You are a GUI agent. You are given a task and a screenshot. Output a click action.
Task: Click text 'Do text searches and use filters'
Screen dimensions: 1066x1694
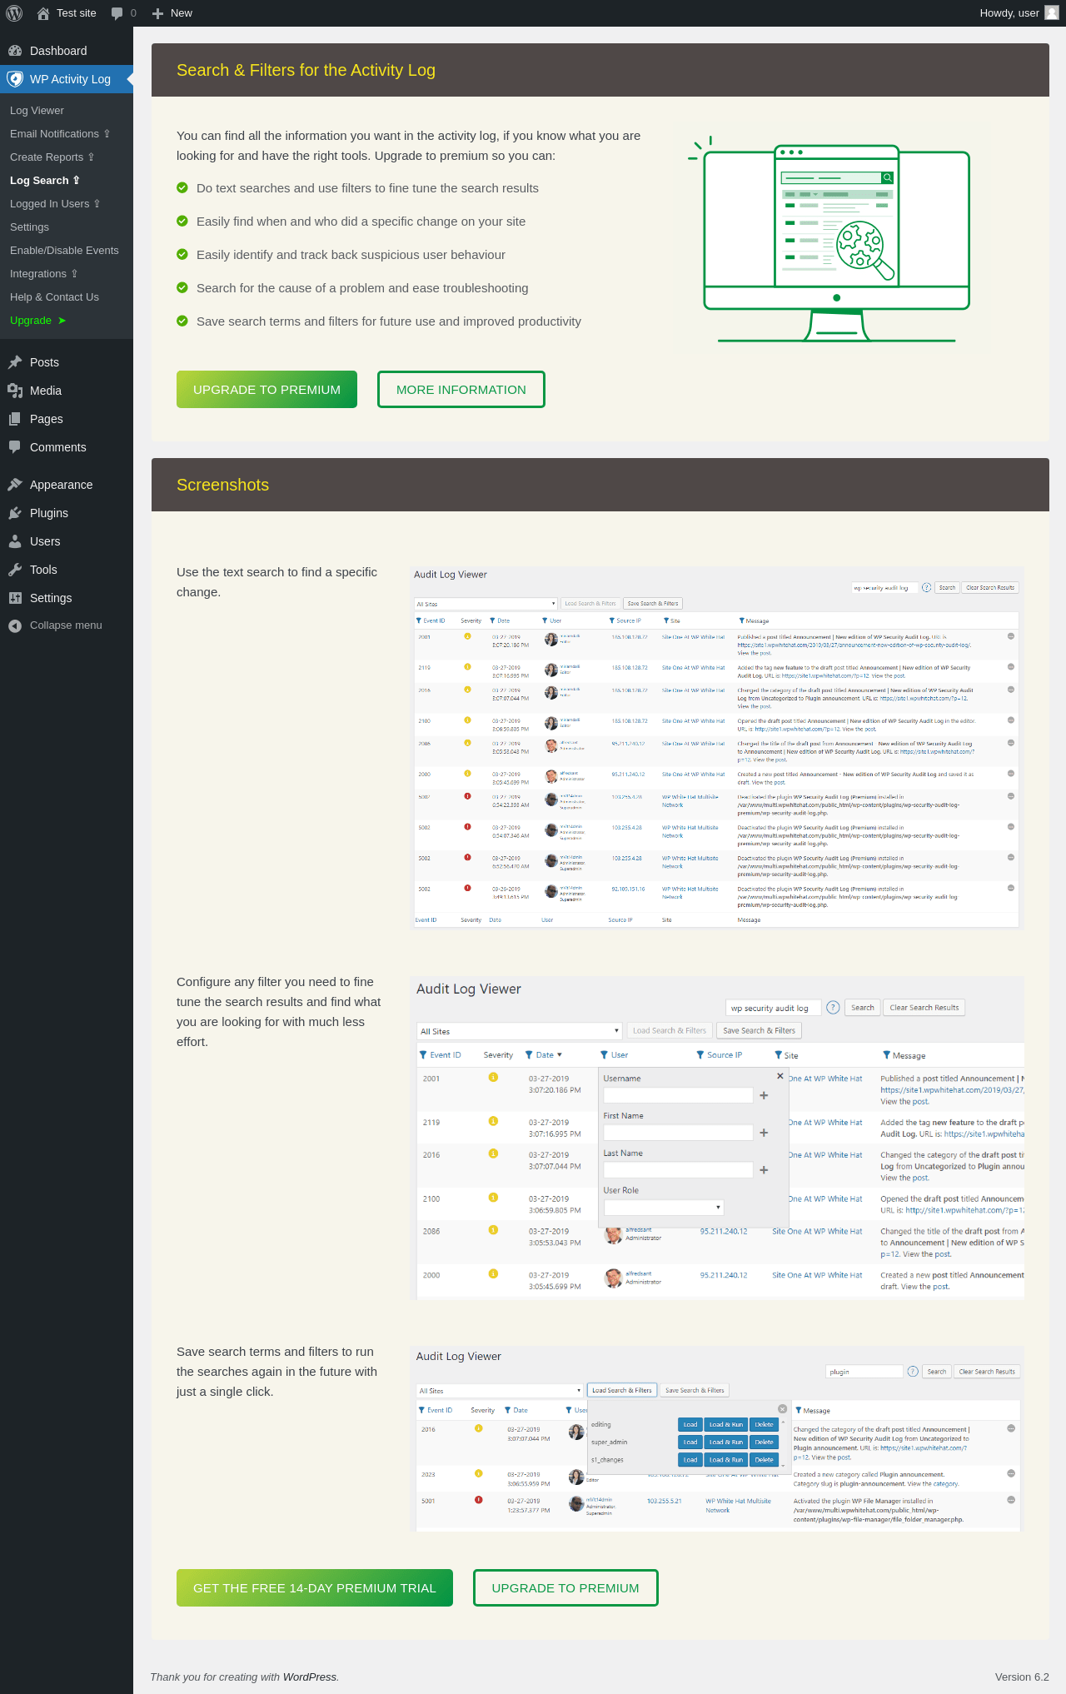[367, 188]
